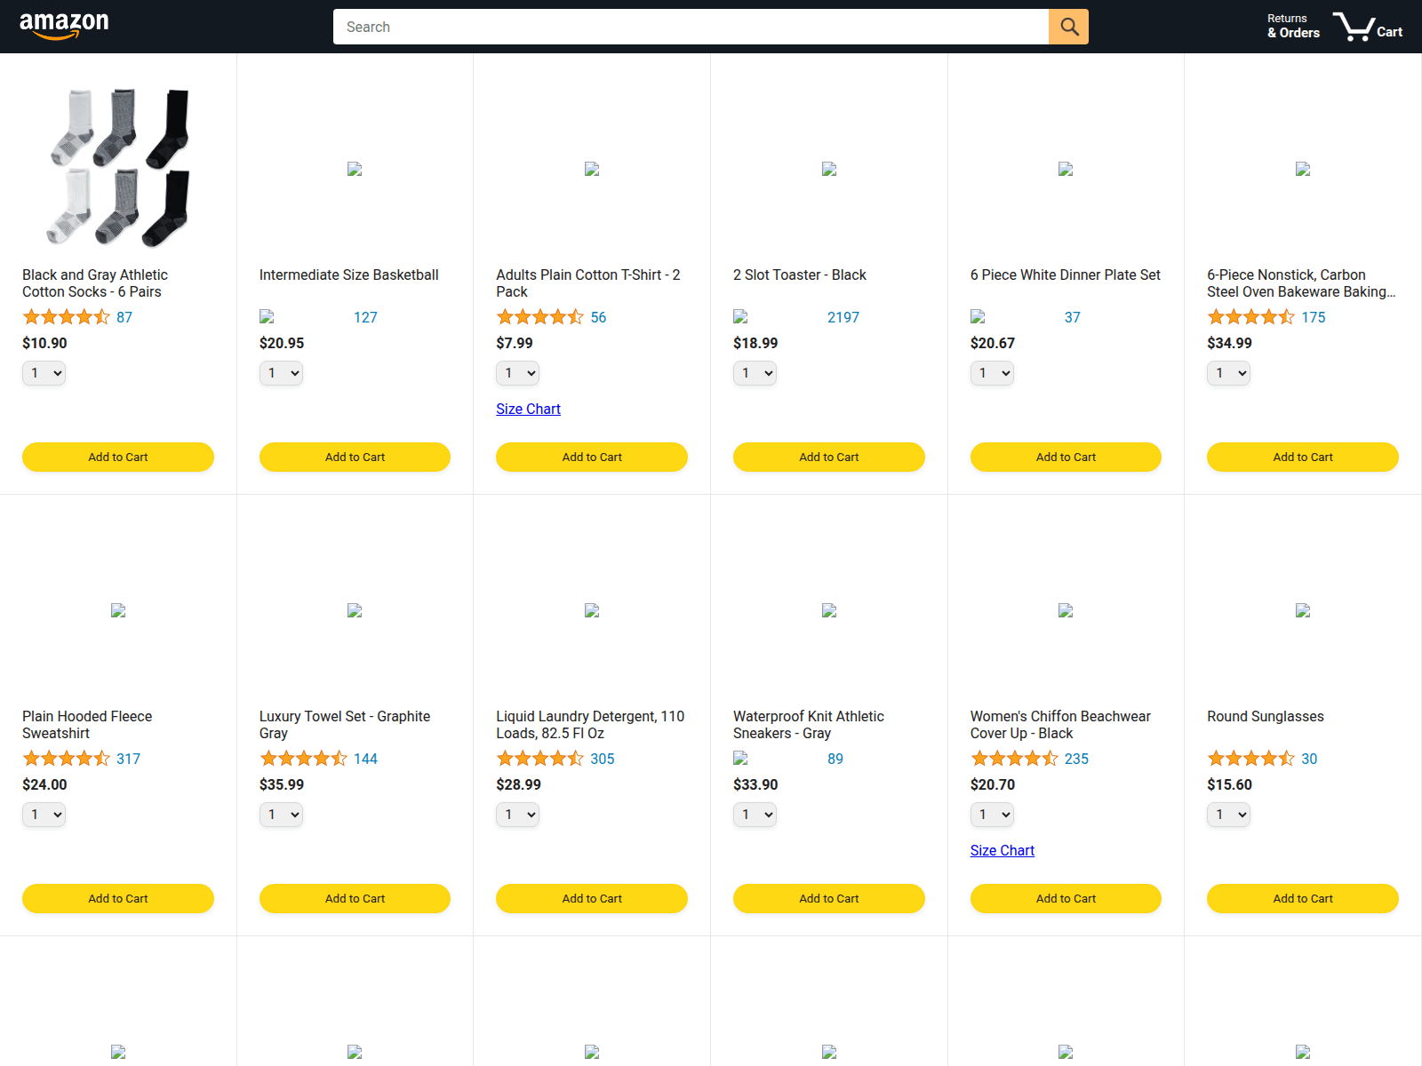Open quantity dropdown for Nonstick Bakeware set
1422x1066 pixels.
point(1228,373)
